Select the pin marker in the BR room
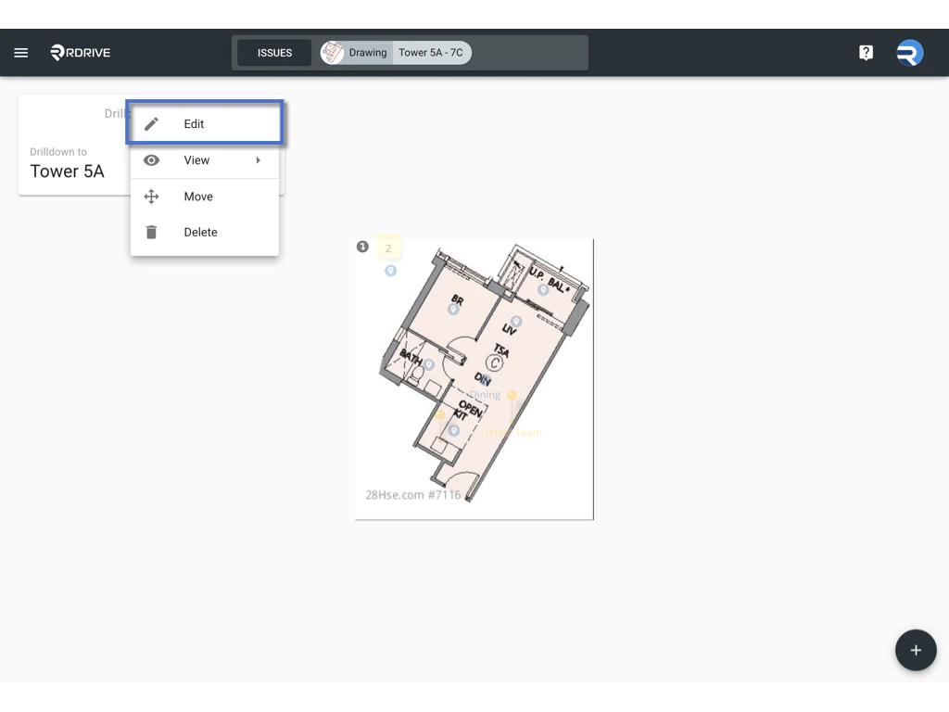This screenshot has height=712, width=949. (x=453, y=311)
